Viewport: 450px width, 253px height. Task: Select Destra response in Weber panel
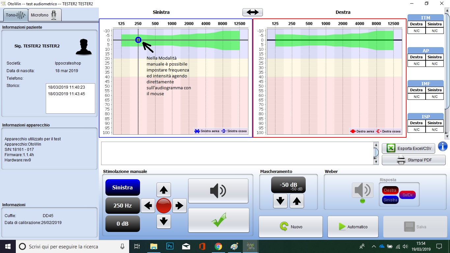tap(390, 190)
